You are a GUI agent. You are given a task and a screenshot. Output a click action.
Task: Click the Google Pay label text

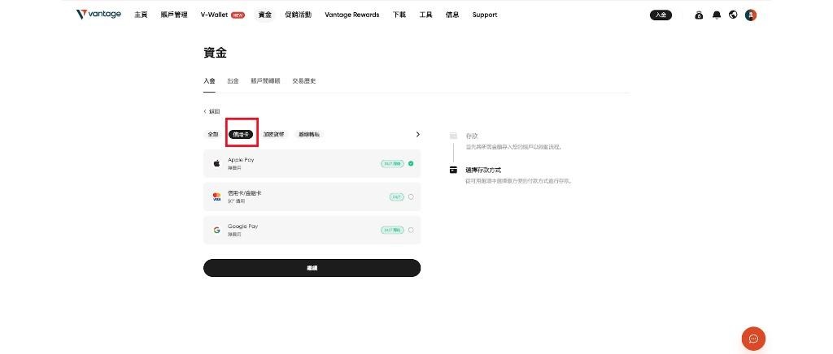coord(242,227)
